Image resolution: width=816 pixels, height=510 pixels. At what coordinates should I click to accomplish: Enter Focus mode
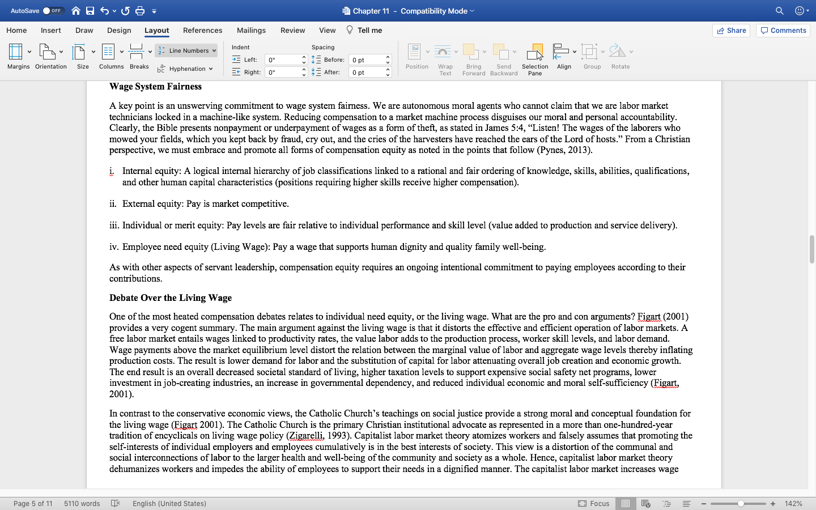coord(594,503)
